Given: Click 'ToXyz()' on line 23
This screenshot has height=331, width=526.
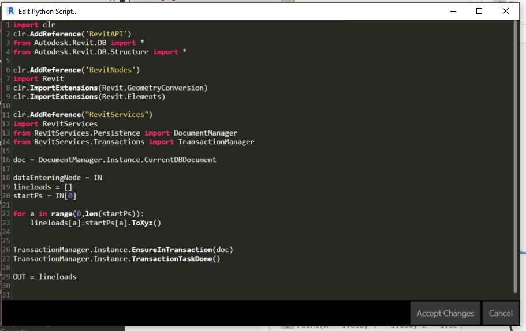Looking at the screenshot, I should tap(146, 223).
